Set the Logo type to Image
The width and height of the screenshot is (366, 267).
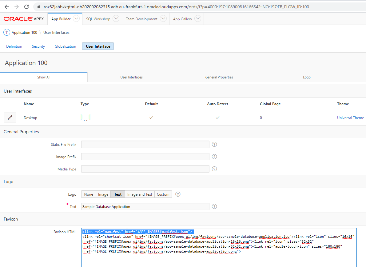pyautogui.click(x=103, y=194)
